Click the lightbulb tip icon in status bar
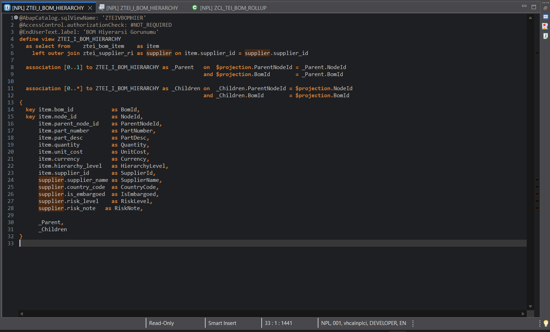Viewport: 550px width, 332px height. click(x=546, y=323)
